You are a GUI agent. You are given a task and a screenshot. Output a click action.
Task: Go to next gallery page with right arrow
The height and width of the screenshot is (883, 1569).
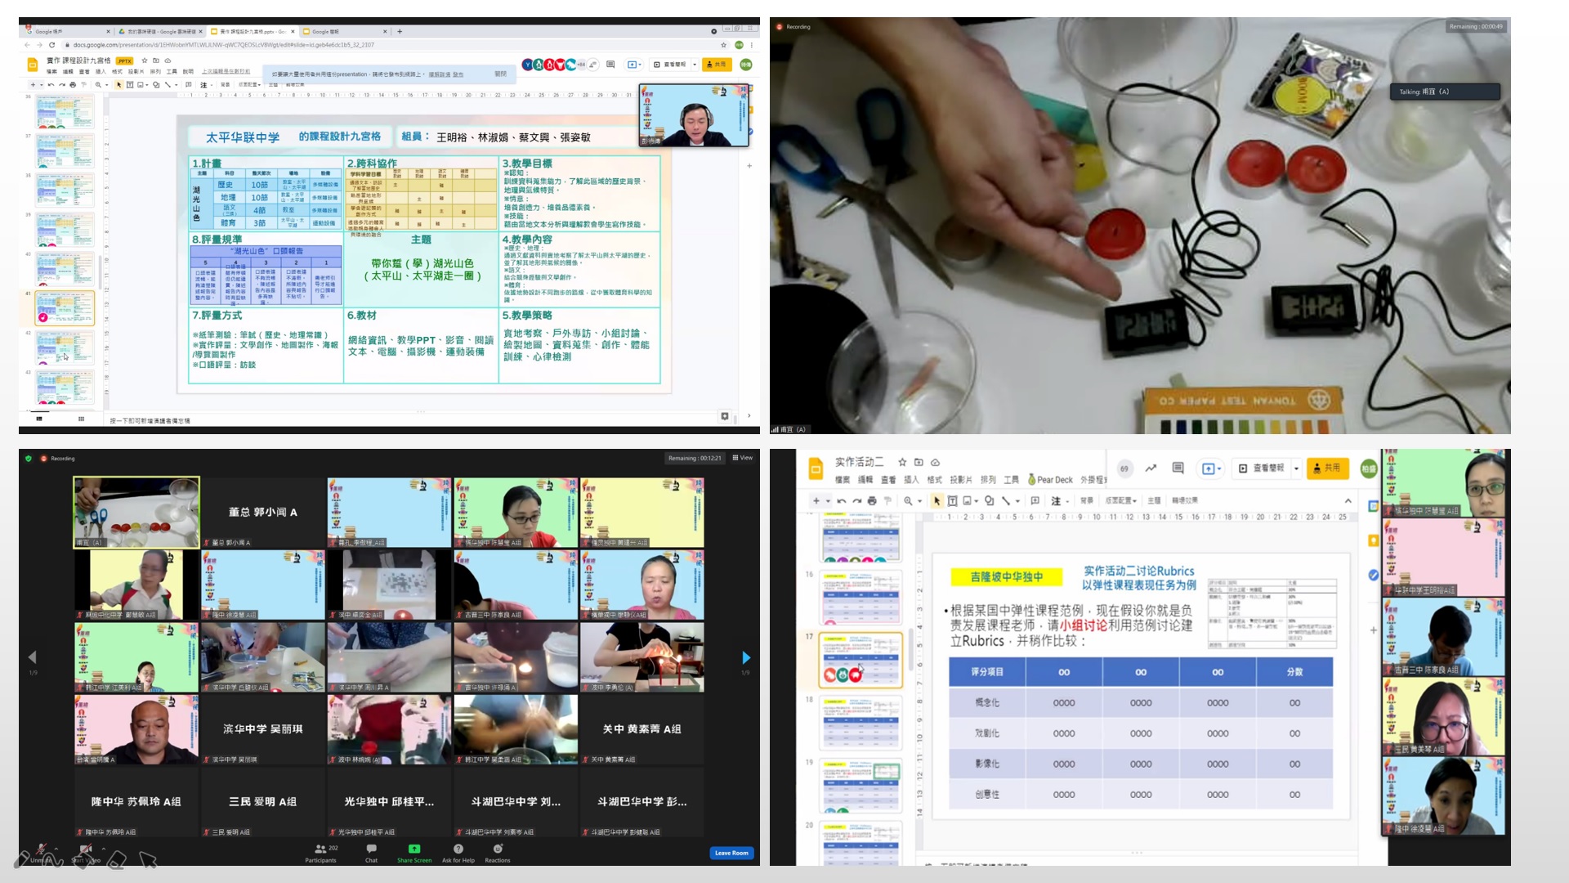745,657
